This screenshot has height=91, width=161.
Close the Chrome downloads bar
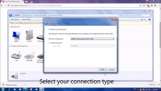click(159, 85)
